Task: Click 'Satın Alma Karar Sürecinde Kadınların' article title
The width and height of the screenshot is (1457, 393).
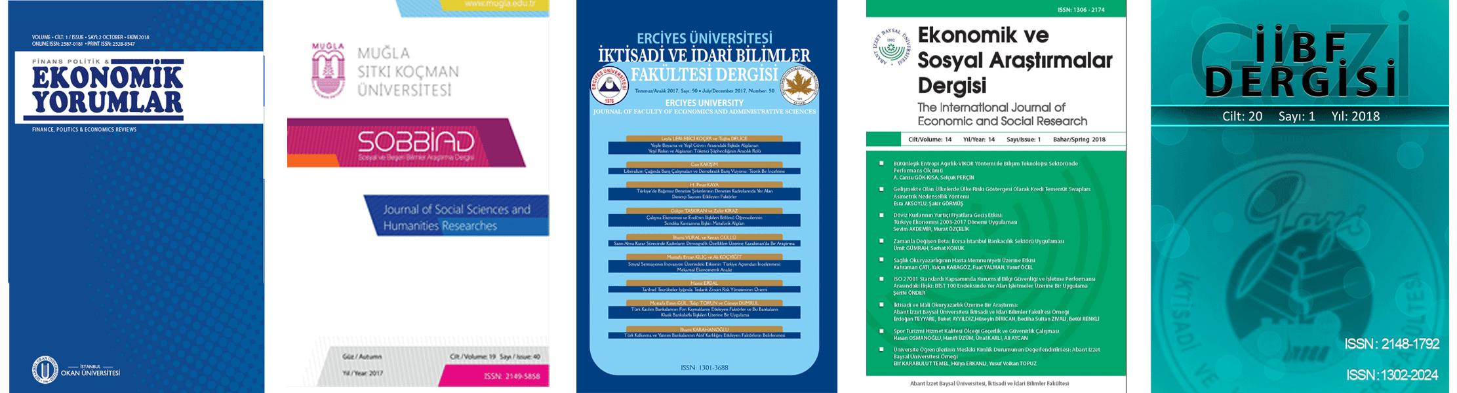Action: point(704,244)
